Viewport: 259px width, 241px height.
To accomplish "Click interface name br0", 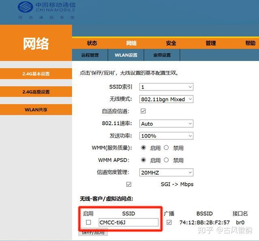I will 240,222.
